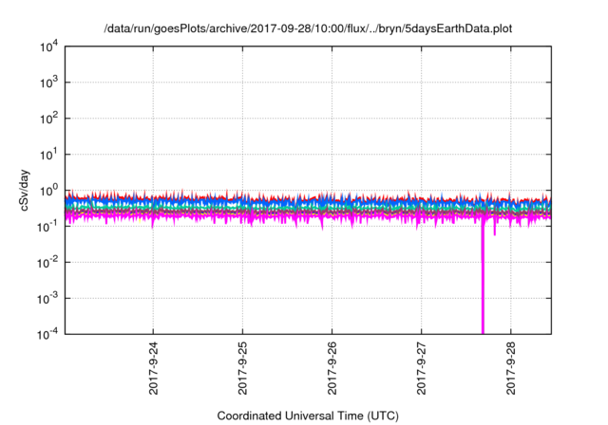Click the 2017-9-24 date tick label
The image size is (608, 425).
[x=154, y=368]
